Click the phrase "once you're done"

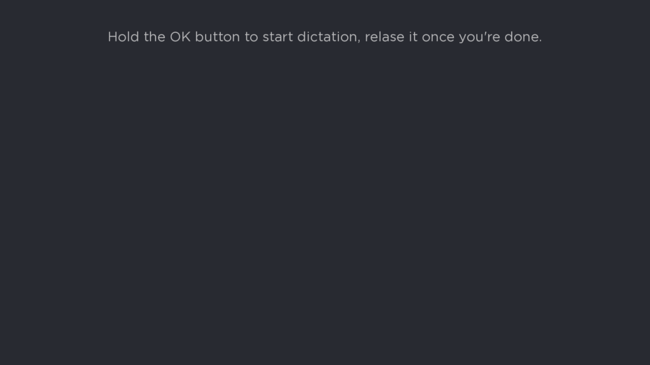click(x=480, y=37)
